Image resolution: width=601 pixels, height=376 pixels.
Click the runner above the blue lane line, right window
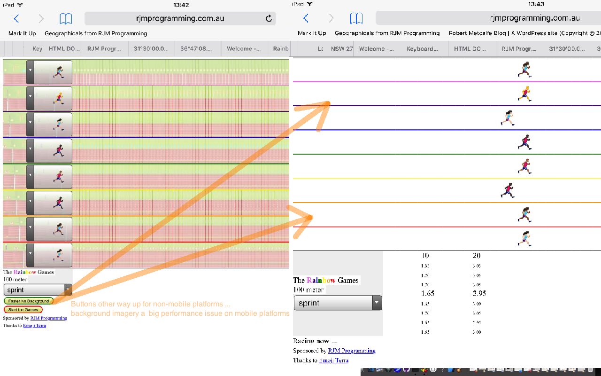click(507, 118)
